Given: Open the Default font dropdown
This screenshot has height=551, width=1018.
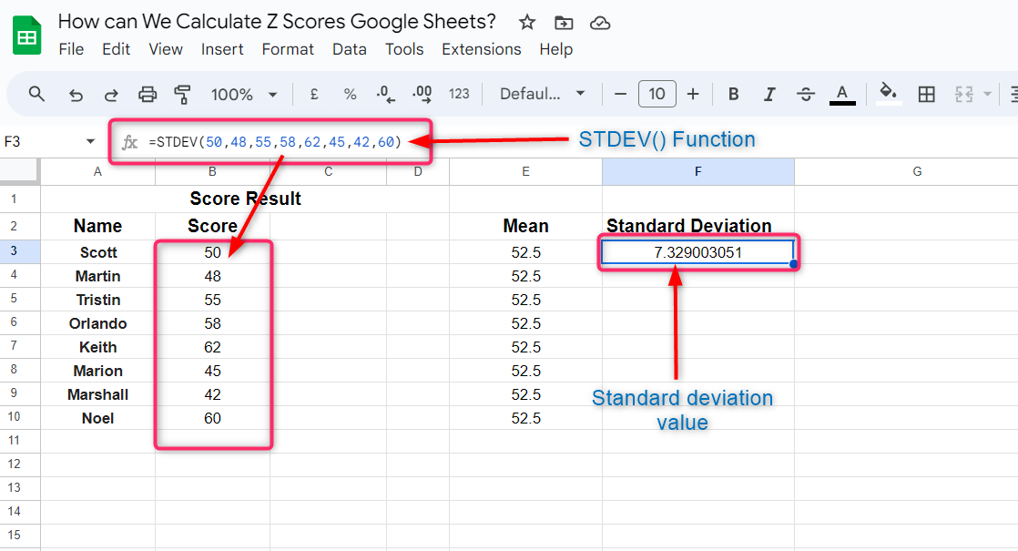Looking at the screenshot, I should [x=542, y=94].
